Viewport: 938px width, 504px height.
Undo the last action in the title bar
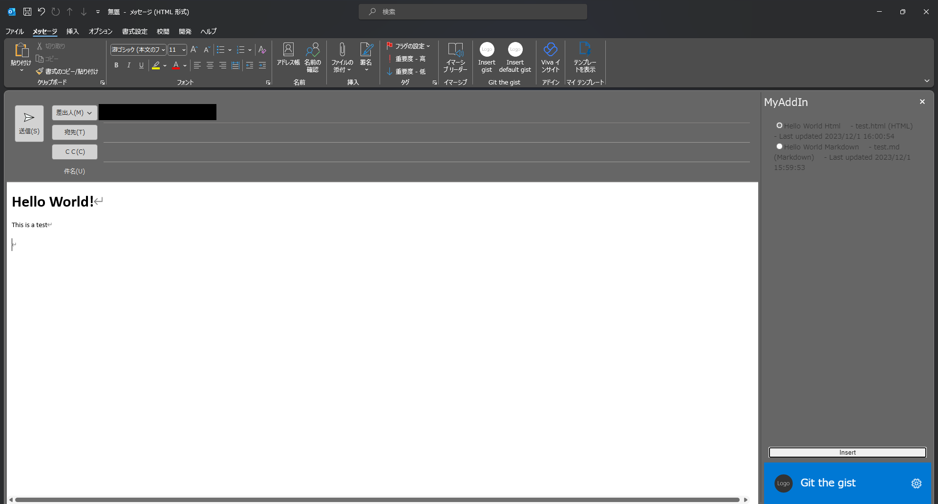coord(42,12)
